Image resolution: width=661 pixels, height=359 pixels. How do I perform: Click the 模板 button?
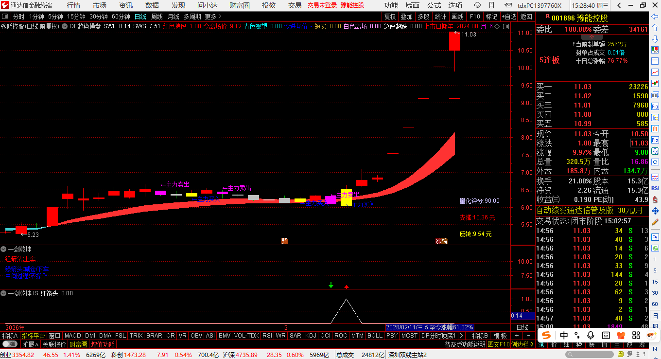501,336
